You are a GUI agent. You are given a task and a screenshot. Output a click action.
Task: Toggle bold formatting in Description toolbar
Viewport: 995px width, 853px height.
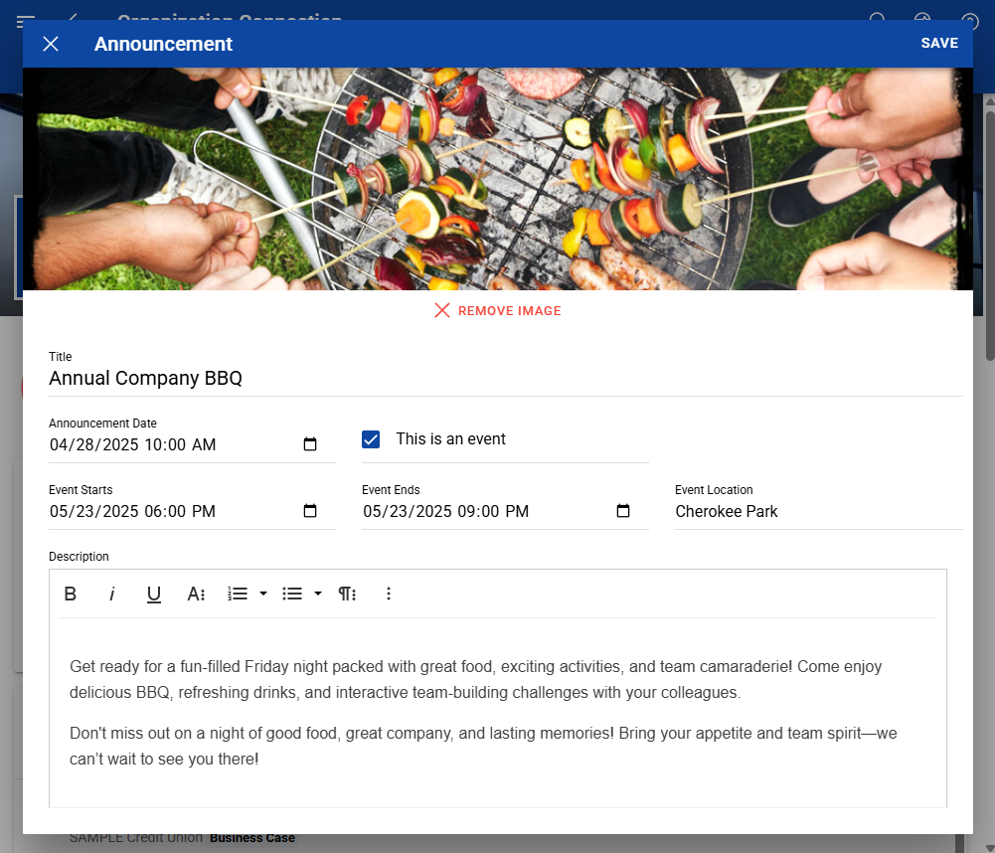71,594
